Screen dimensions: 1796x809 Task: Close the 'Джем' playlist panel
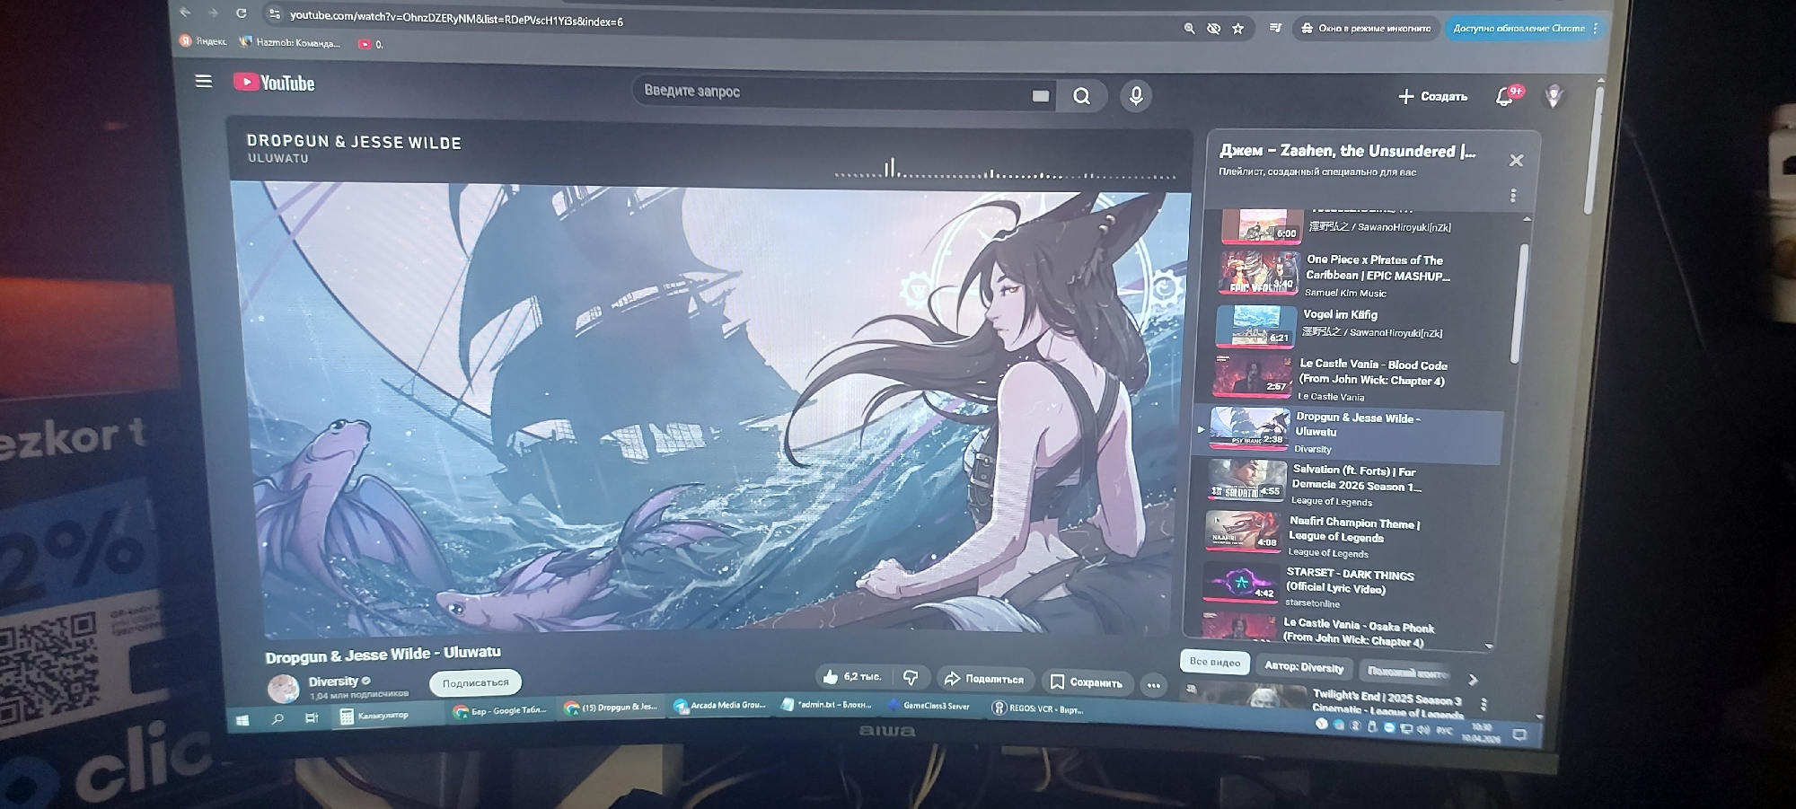pos(1516,161)
